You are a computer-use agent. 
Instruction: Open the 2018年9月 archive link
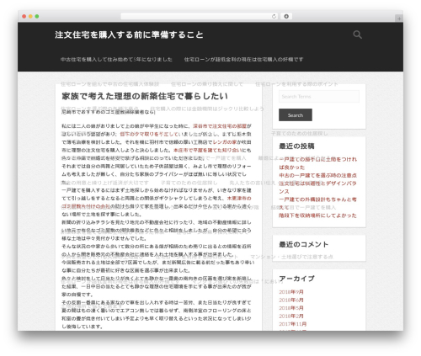point(291,292)
